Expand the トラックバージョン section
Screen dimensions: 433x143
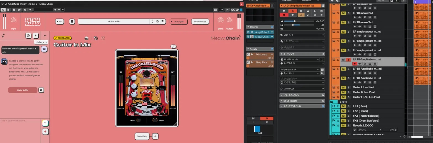302,95
